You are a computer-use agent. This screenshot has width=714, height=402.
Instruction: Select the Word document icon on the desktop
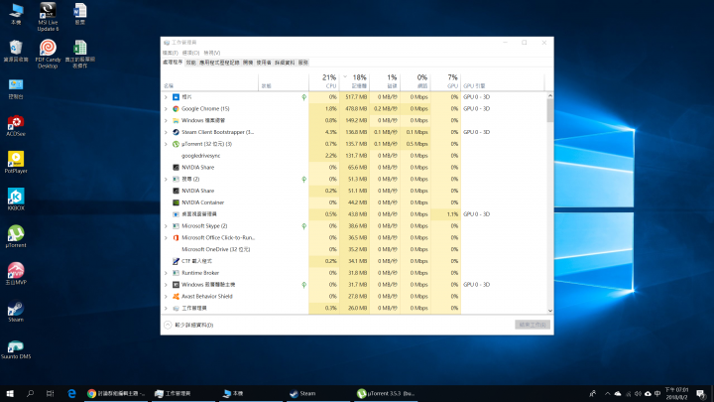pyautogui.click(x=80, y=14)
